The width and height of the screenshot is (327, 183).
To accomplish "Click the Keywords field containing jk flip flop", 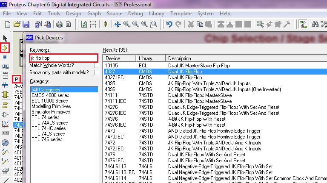I will (x=63, y=58).
